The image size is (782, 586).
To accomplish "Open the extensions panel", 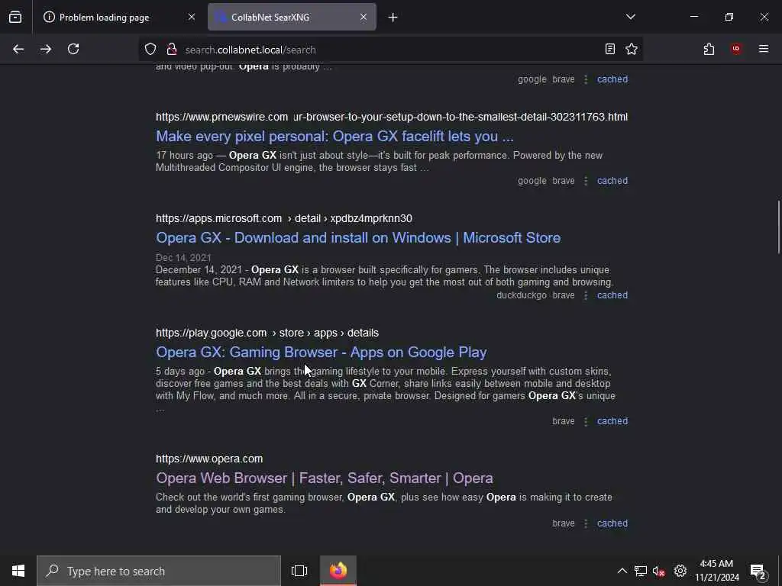I will pos(709,49).
